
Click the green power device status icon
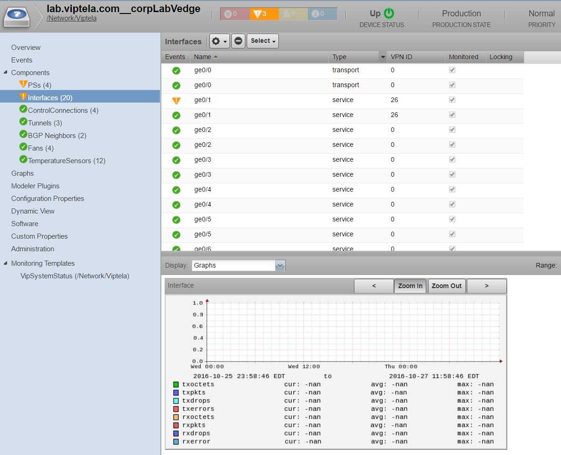[x=389, y=14]
